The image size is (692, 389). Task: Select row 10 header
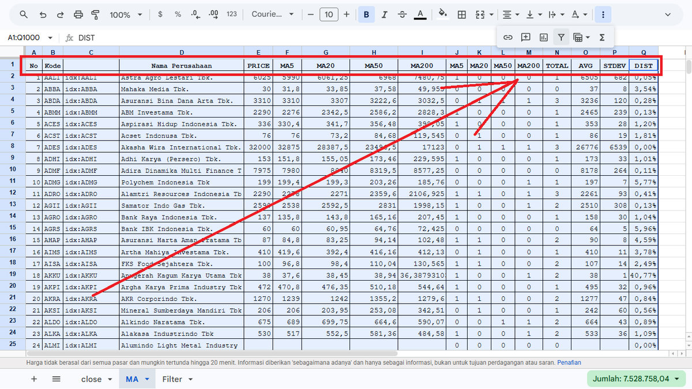pyautogui.click(x=12, y=171)
